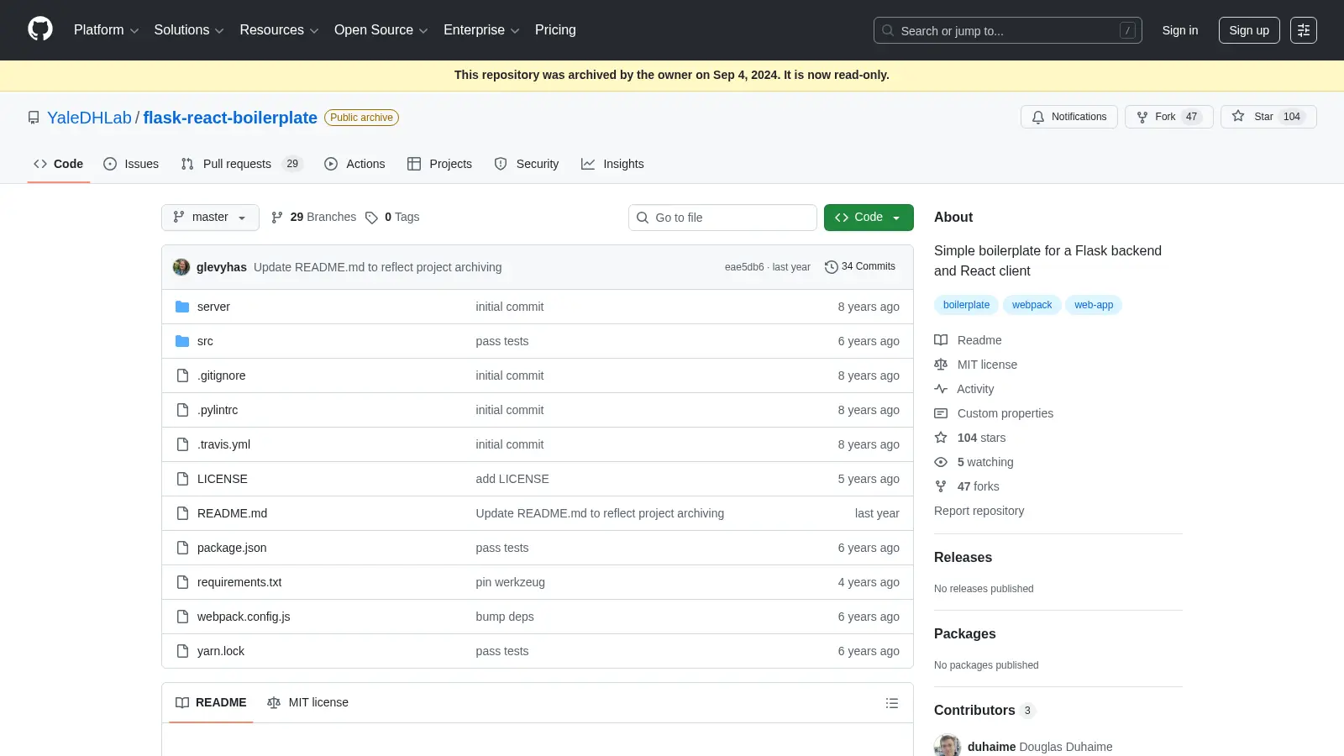Open the commit history clock icon
1344x756 pixels.
click(x=832, y=267)
